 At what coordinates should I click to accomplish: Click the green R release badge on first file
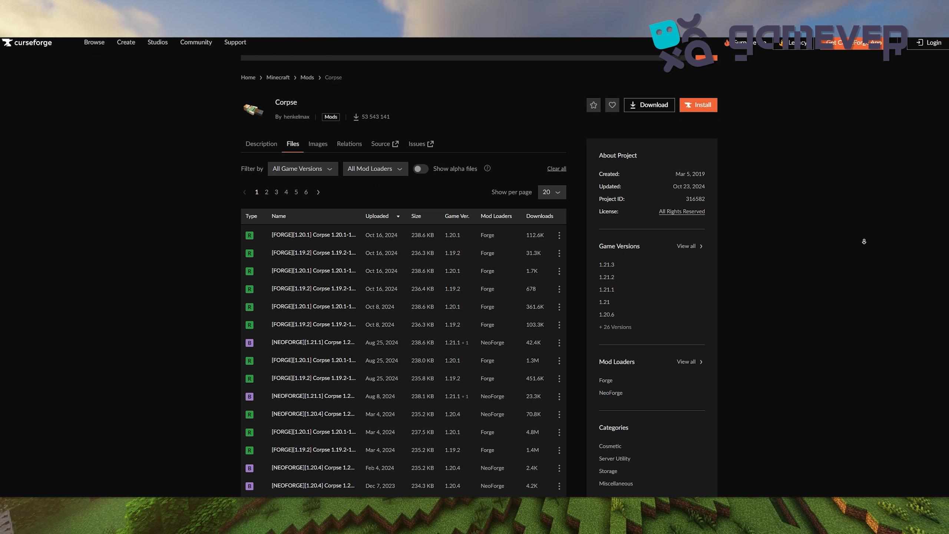pyautogui.click(x=249, y=235)
